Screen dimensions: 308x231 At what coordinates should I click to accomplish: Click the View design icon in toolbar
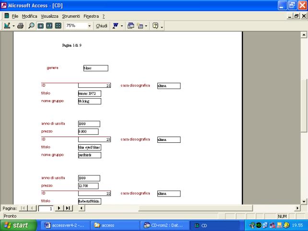click(6, 25)
